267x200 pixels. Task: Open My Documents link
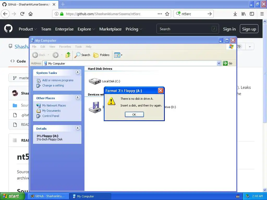click(x=51, y=111)
